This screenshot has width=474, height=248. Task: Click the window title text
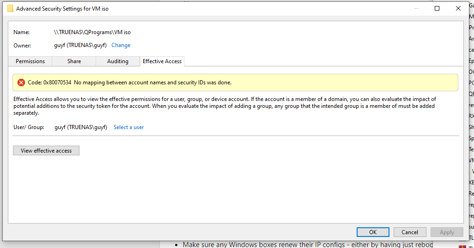tap(62, 9)
